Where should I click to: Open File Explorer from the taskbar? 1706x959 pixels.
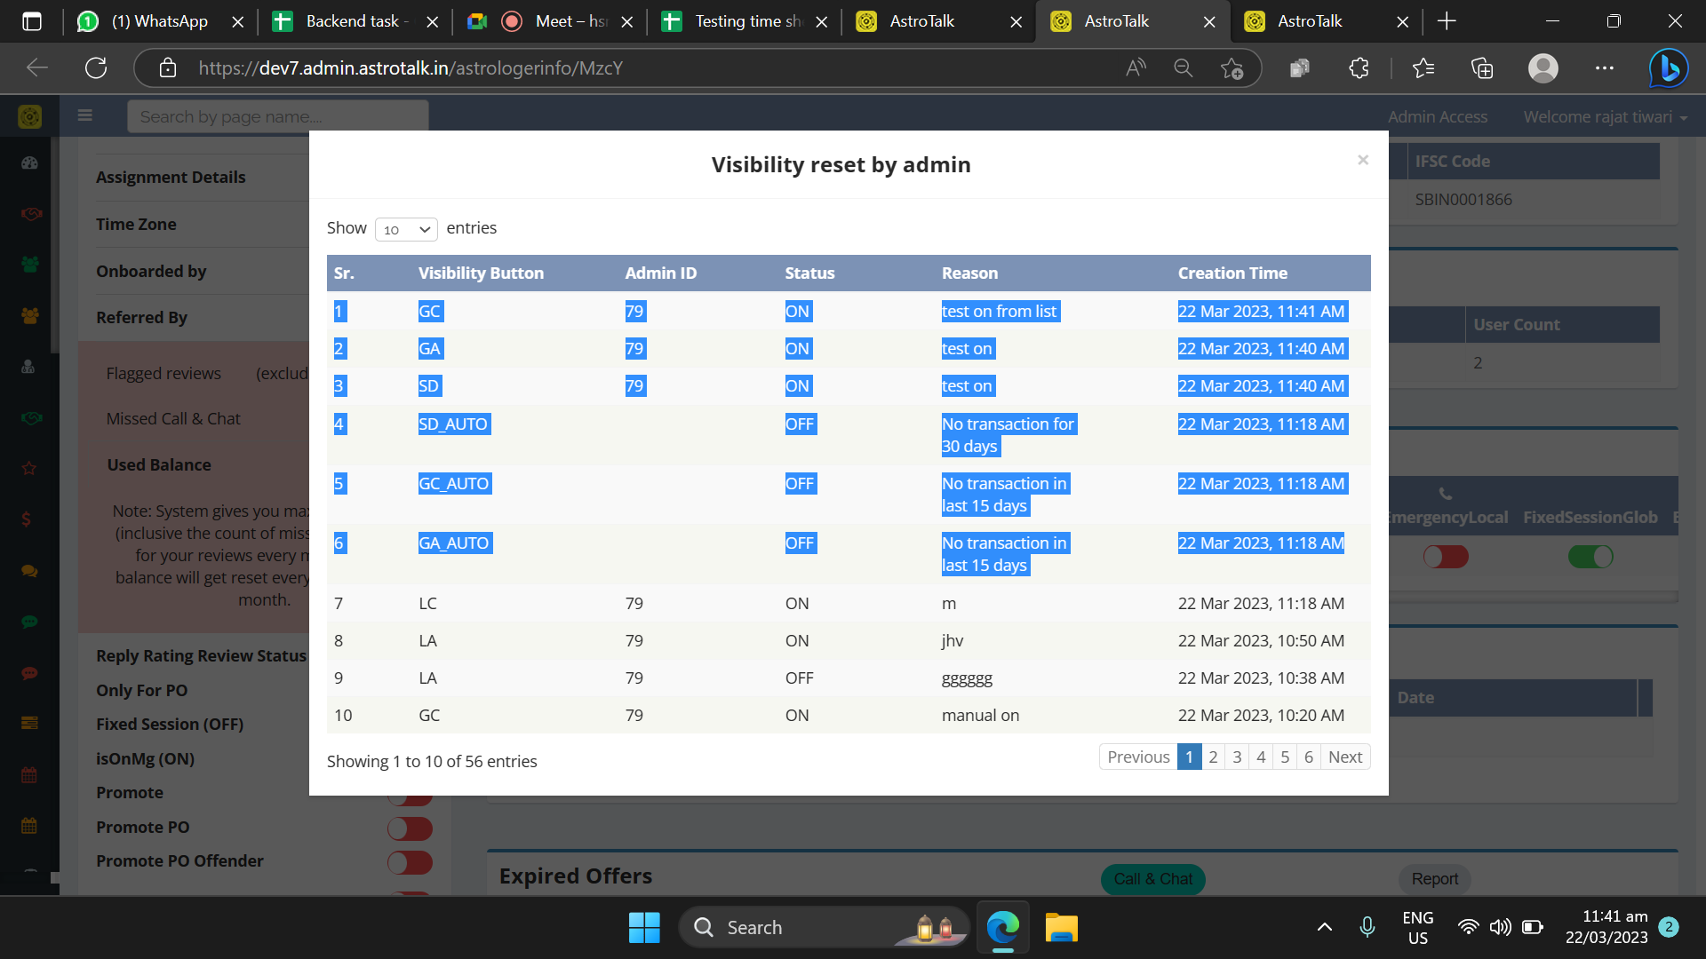(1061, 927)
